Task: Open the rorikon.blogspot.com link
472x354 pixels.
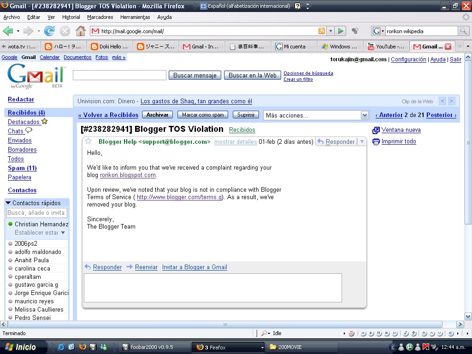Action: [x=128, y=175]
